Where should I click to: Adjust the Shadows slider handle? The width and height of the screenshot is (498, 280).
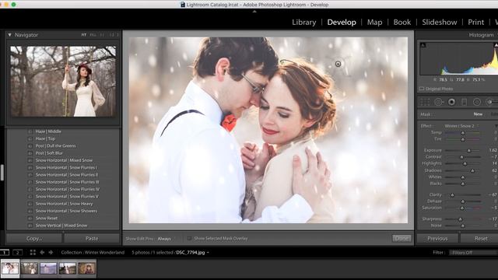click(472, 170)
